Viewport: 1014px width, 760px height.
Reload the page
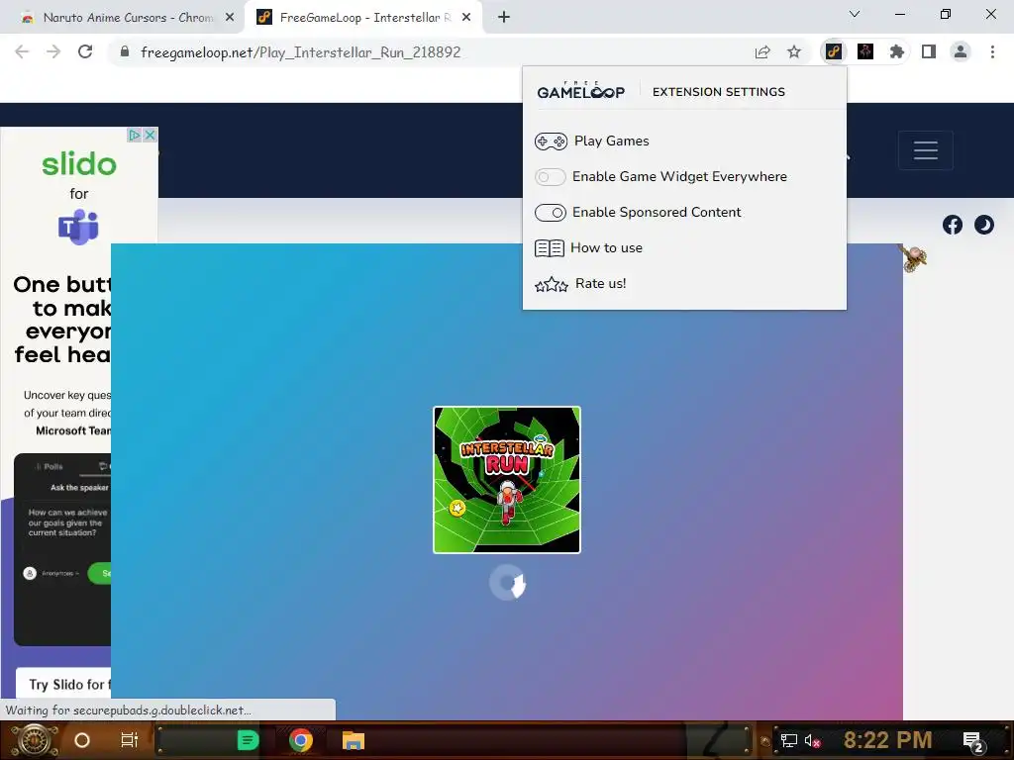click(x=85, y=51)
